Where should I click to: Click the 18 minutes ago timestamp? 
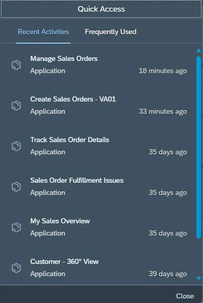[x=163, y=71]
